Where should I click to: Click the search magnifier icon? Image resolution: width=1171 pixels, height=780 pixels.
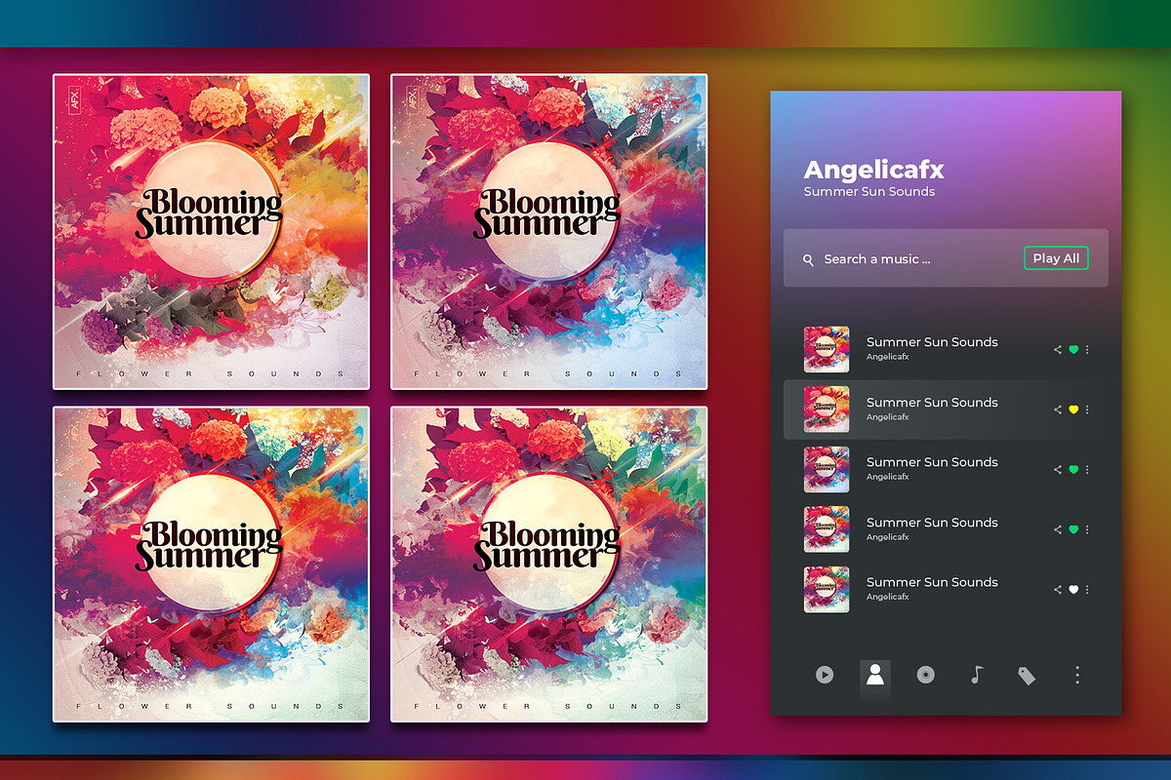point(808,259)
